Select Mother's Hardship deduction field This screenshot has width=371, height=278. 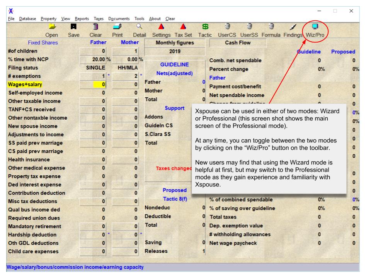pyautogui.click(x=125, y=235)
